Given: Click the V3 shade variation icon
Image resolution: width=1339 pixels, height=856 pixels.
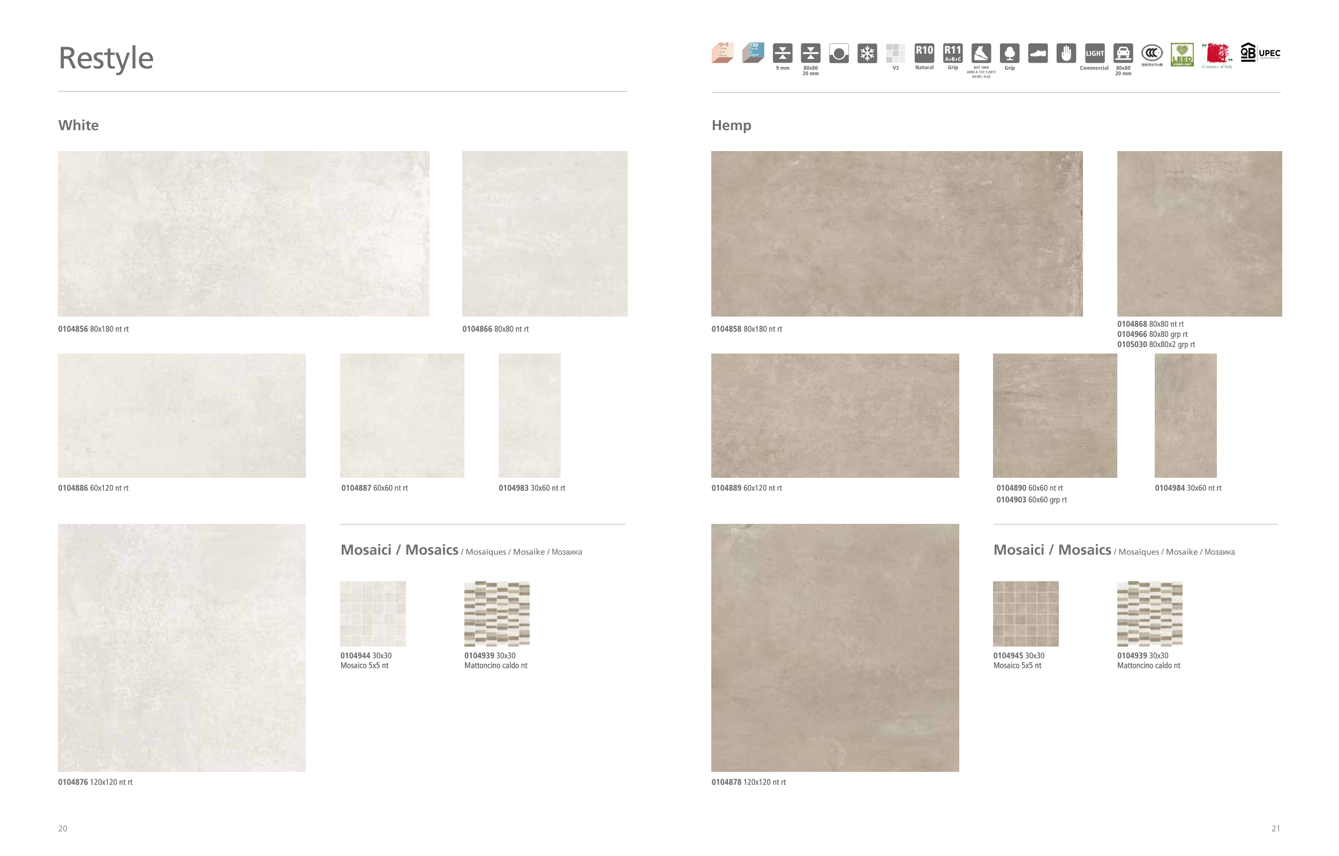Looking at the screenshot, I should click(x=896, y=54).
